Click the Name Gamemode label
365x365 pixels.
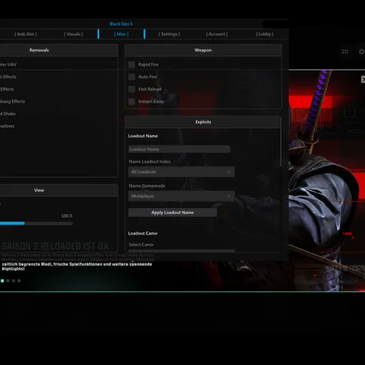click(147, 186)
